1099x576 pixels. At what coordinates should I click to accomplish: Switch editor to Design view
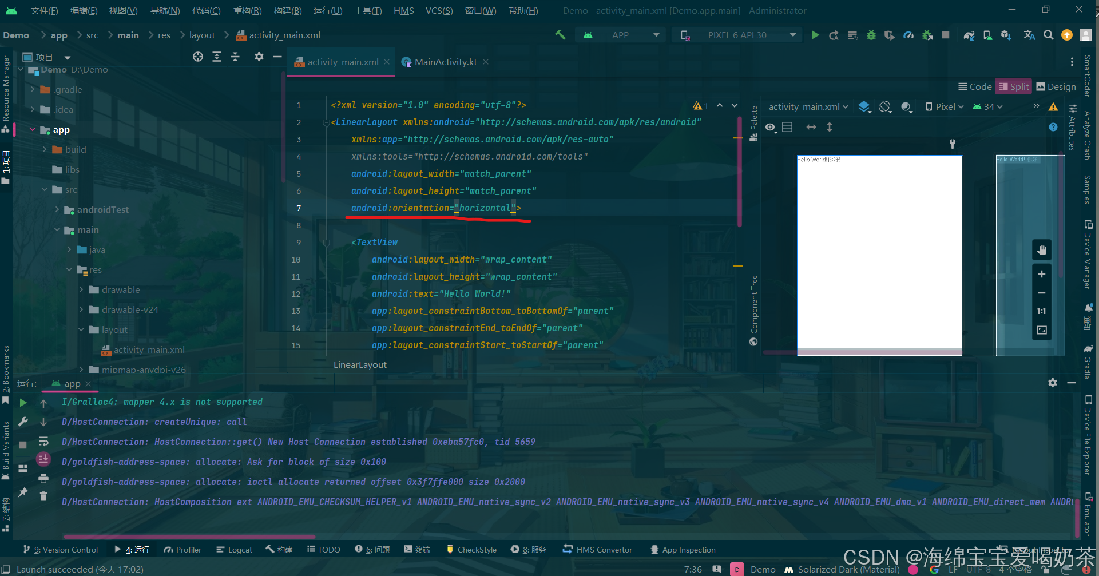click(x=1056, y=86)
